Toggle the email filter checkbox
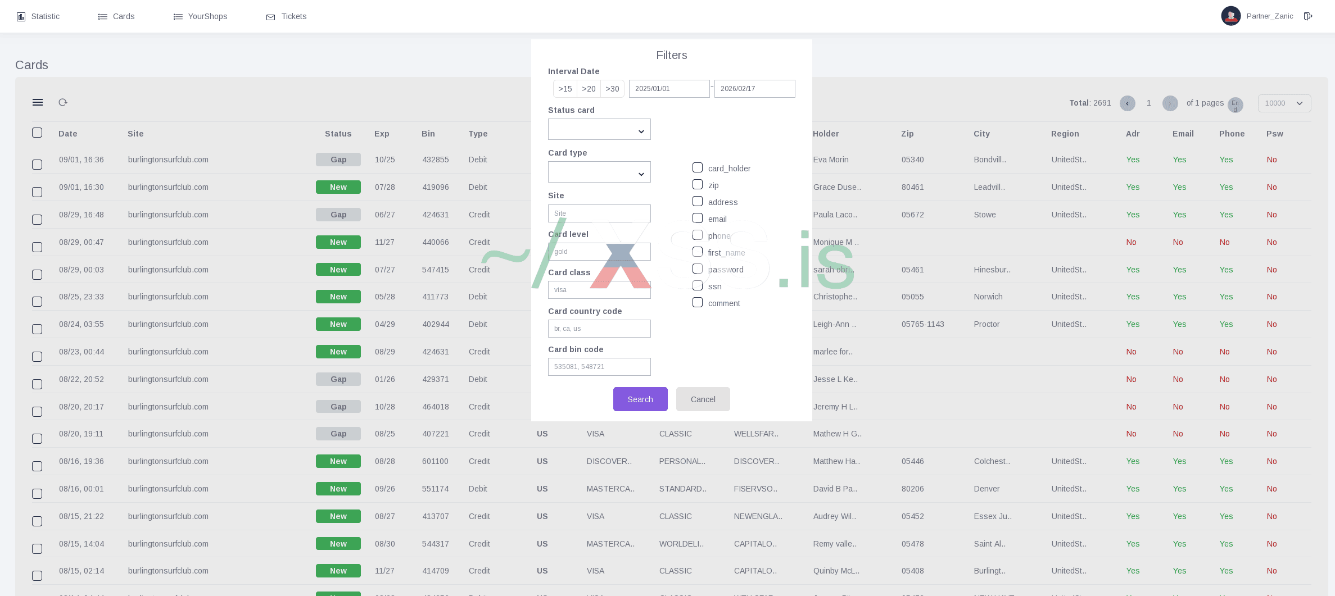The height and width of the screenshot is (596, 1335). click(x=698, y=218)
